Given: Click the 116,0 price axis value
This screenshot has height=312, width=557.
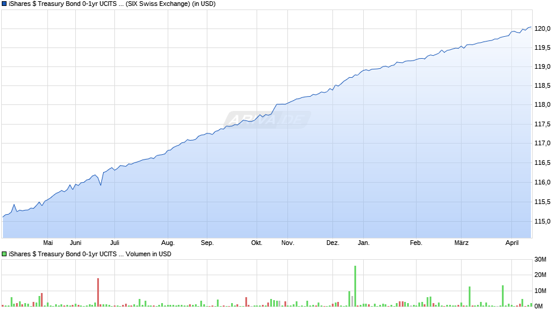Looking at the screenshot, I should pyautogui.click(x=542, y=183).
